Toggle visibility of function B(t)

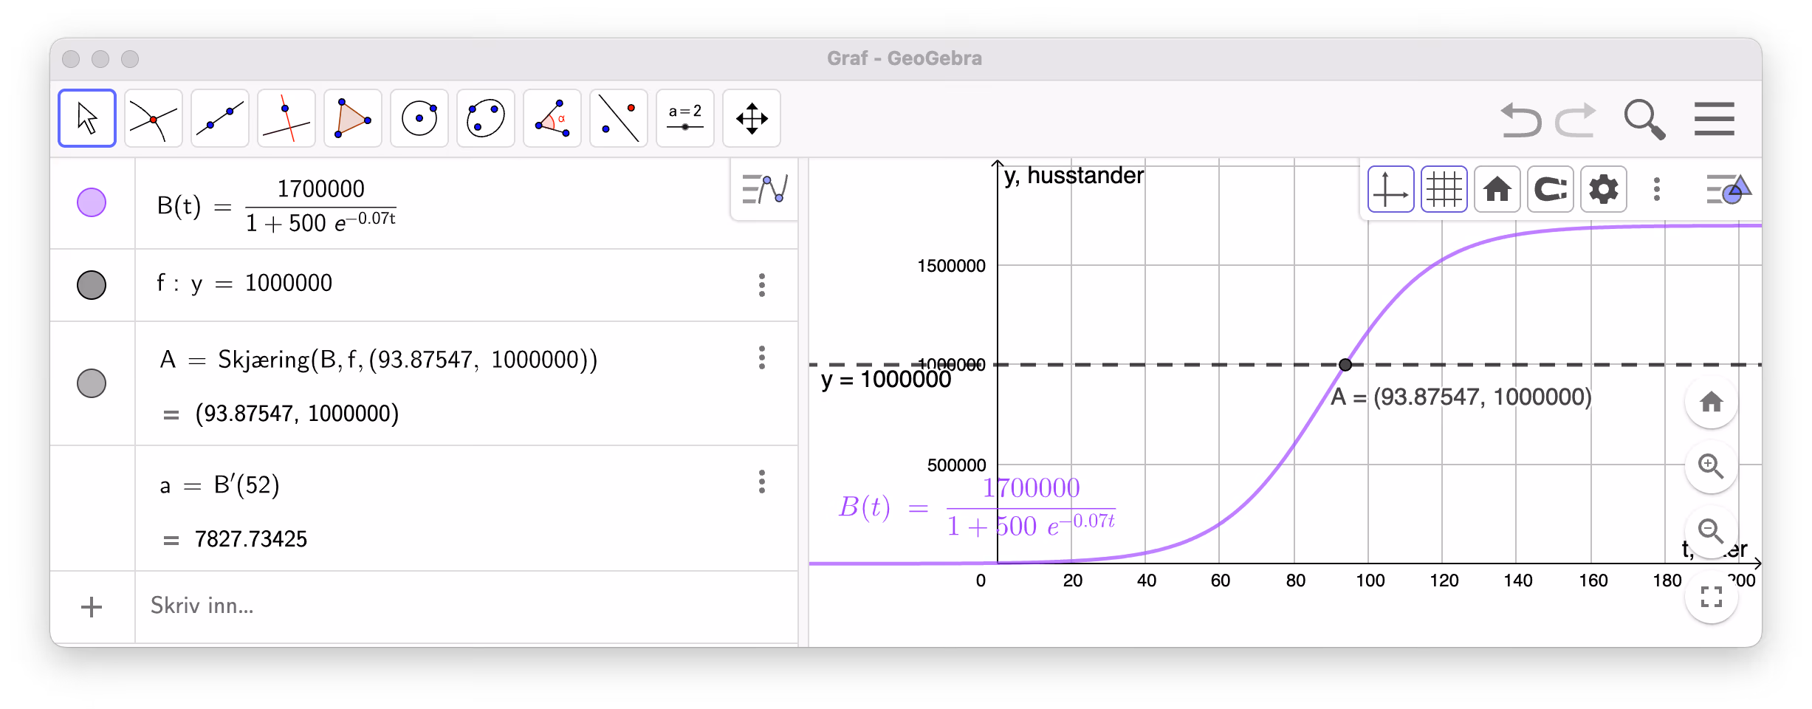pyautogui.click(x=92, y=202)
